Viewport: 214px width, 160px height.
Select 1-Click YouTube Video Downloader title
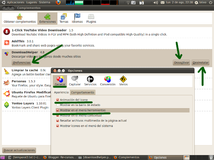click(x=39, y=30)
